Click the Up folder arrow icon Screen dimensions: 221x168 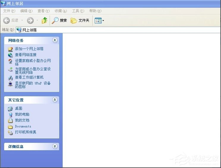pos(45,20)
